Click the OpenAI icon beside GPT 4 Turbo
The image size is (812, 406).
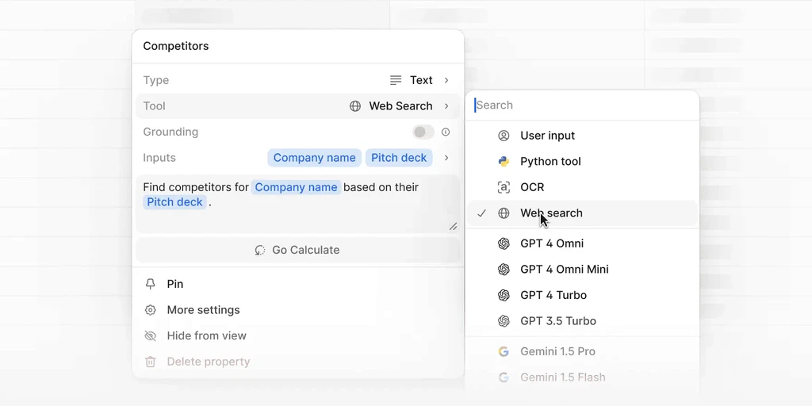click(x=504, y=295)
